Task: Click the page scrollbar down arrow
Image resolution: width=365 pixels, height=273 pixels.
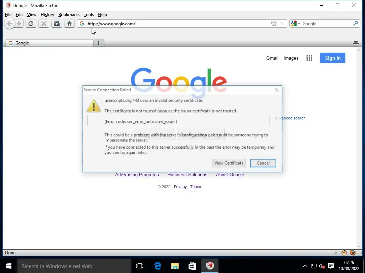Action: pyautogui.click(x=359, y=247)
